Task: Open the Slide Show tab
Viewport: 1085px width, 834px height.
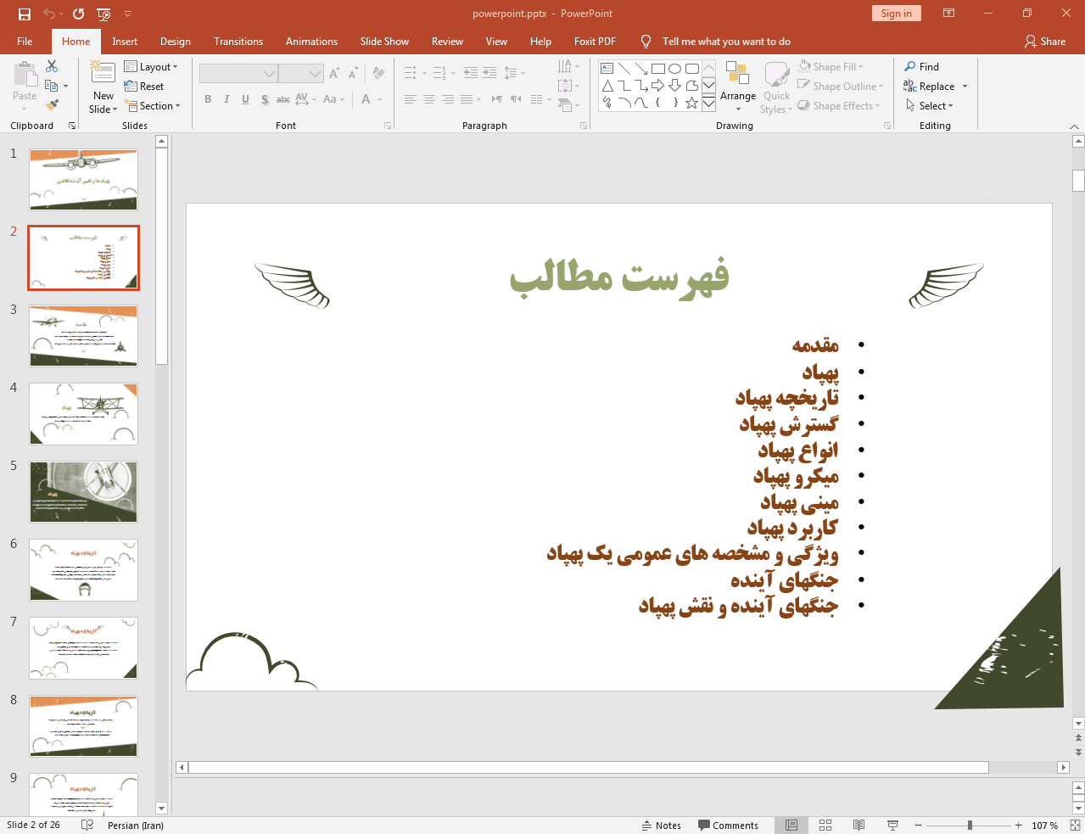Action: pyautogui.click(x=384, y=41)
